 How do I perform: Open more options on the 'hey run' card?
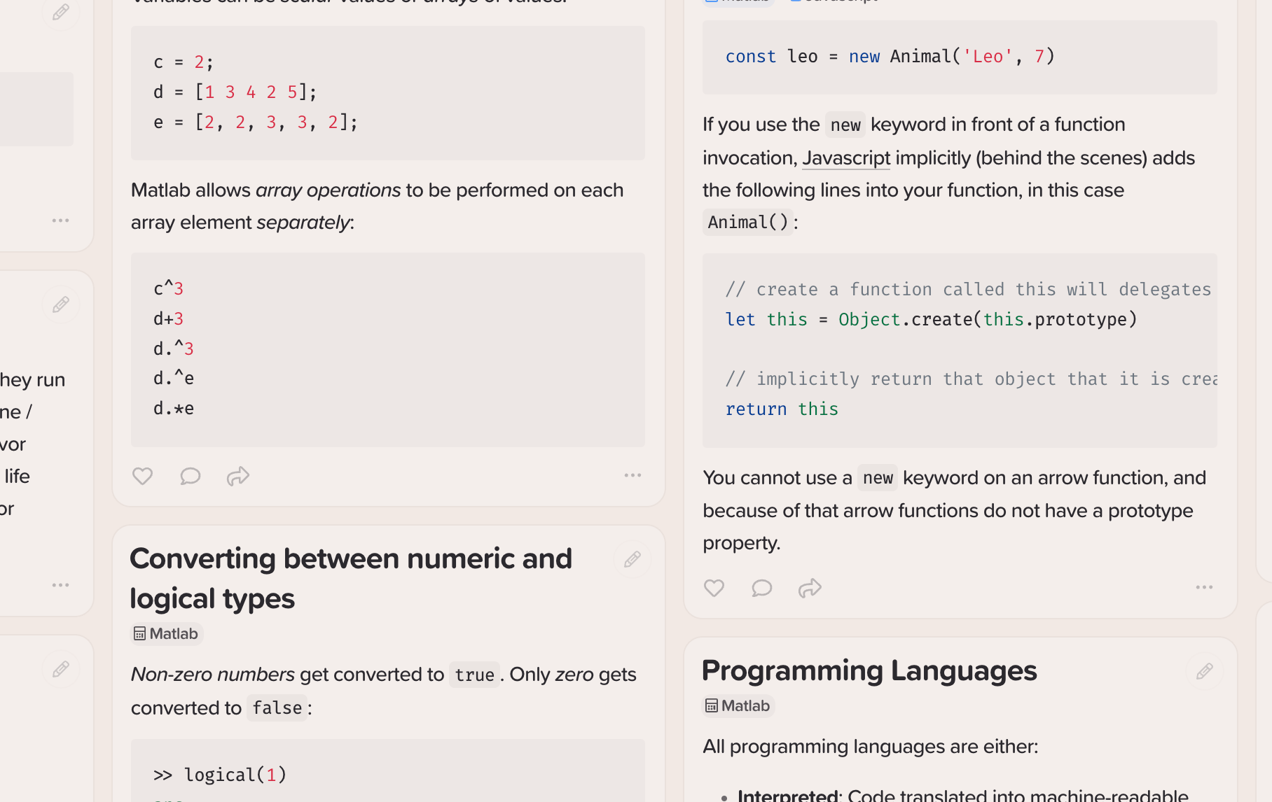pyautogui.click(x=60, y=585)
